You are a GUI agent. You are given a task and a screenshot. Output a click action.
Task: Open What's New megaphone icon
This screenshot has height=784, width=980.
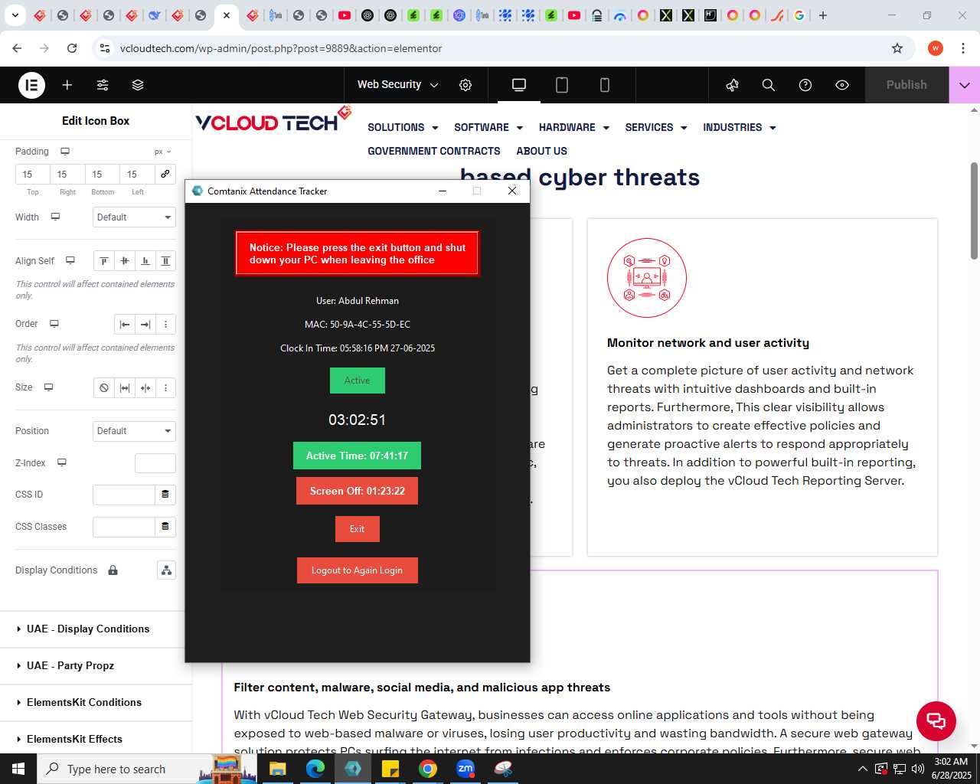[732, 85]
